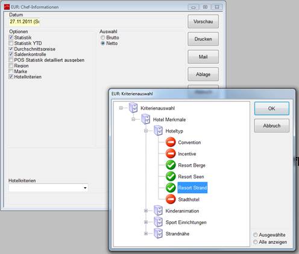Viewport: 299px width, 254px height.
Task: Click the green check icon beside Resort Strand
Action: tap(171, 188)
